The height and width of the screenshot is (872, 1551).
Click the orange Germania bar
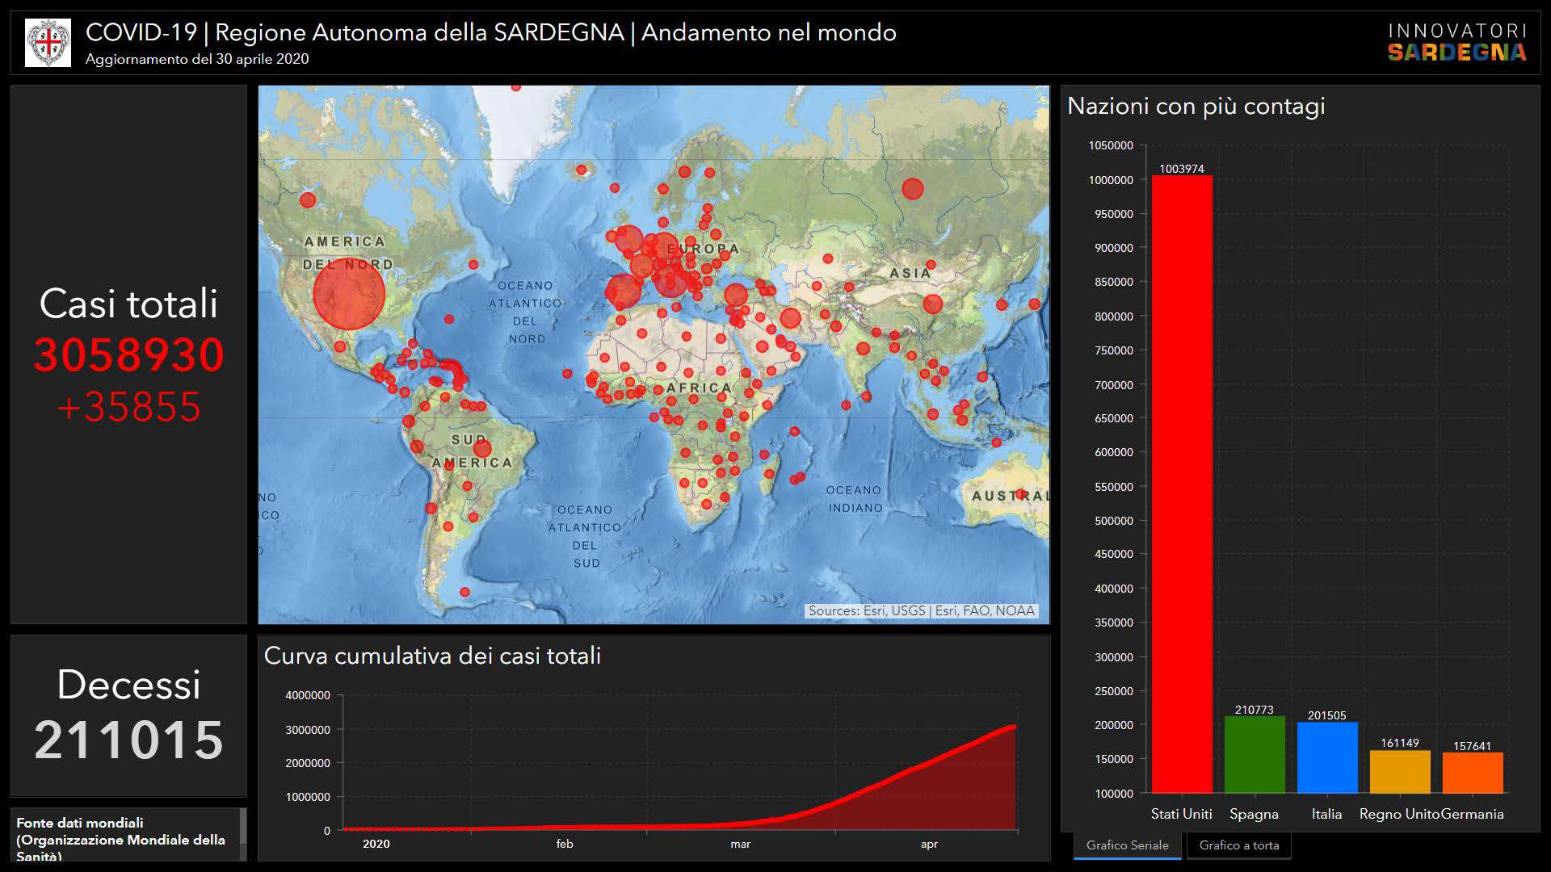click(x=1472, y=773)
